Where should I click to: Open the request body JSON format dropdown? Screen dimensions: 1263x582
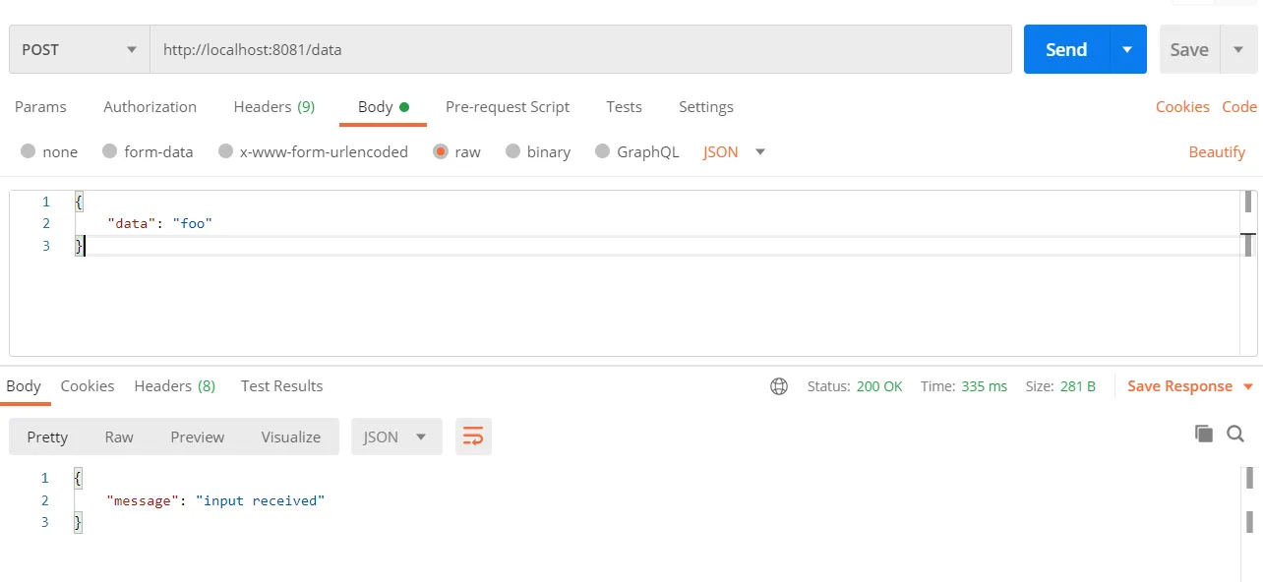click(734, 151)
